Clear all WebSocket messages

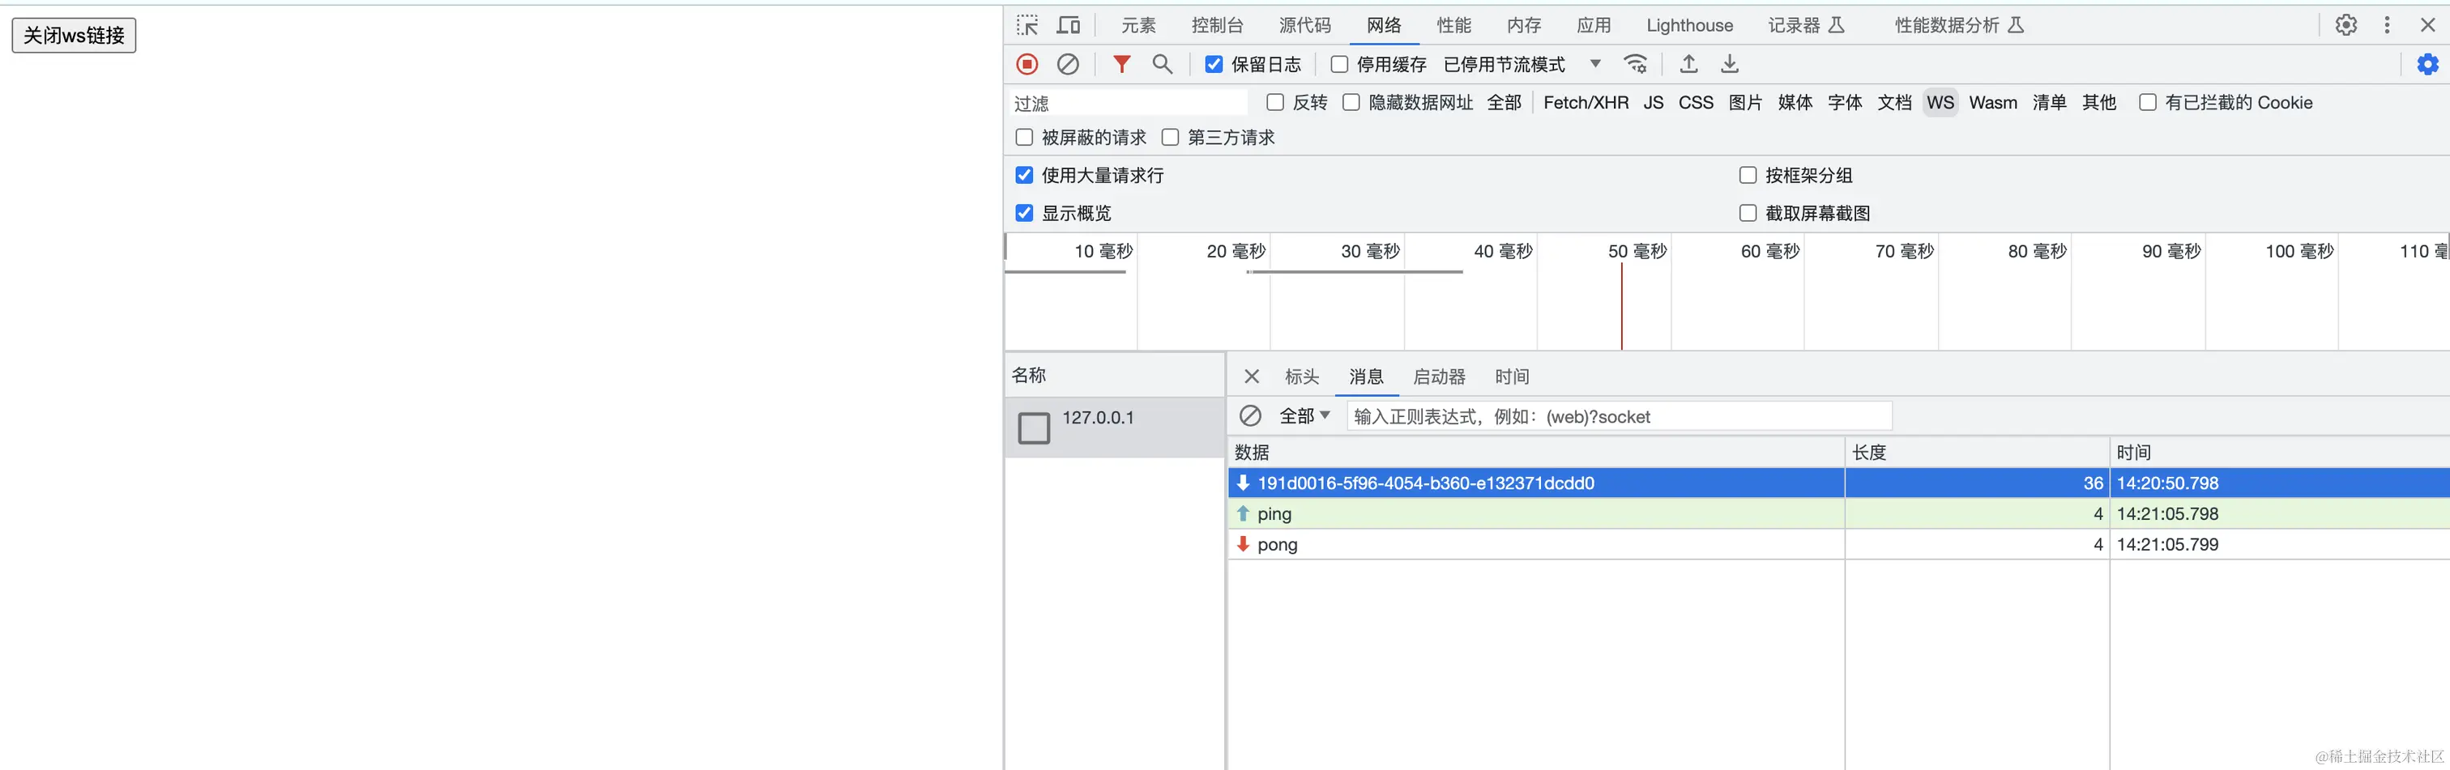1251,415
